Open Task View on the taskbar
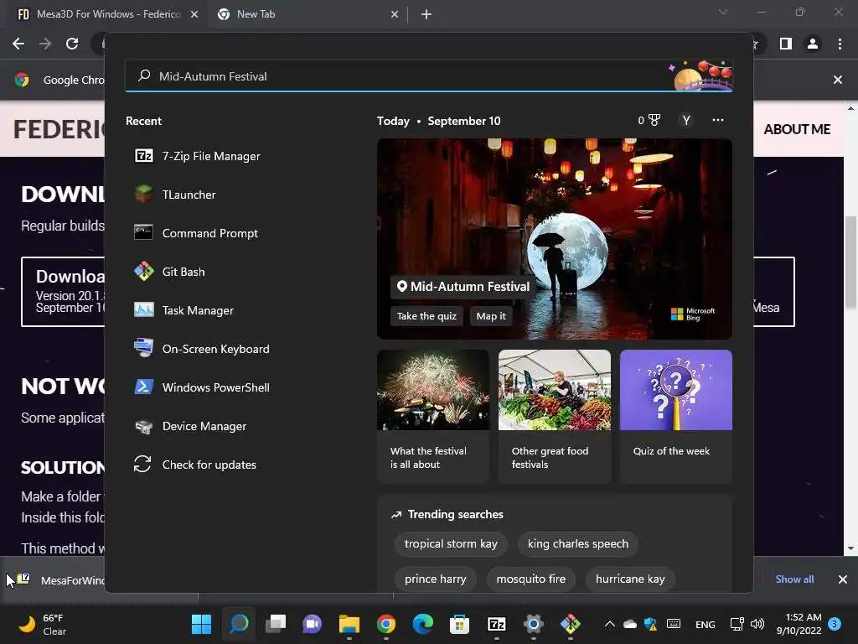 click(x=276, y=624)
